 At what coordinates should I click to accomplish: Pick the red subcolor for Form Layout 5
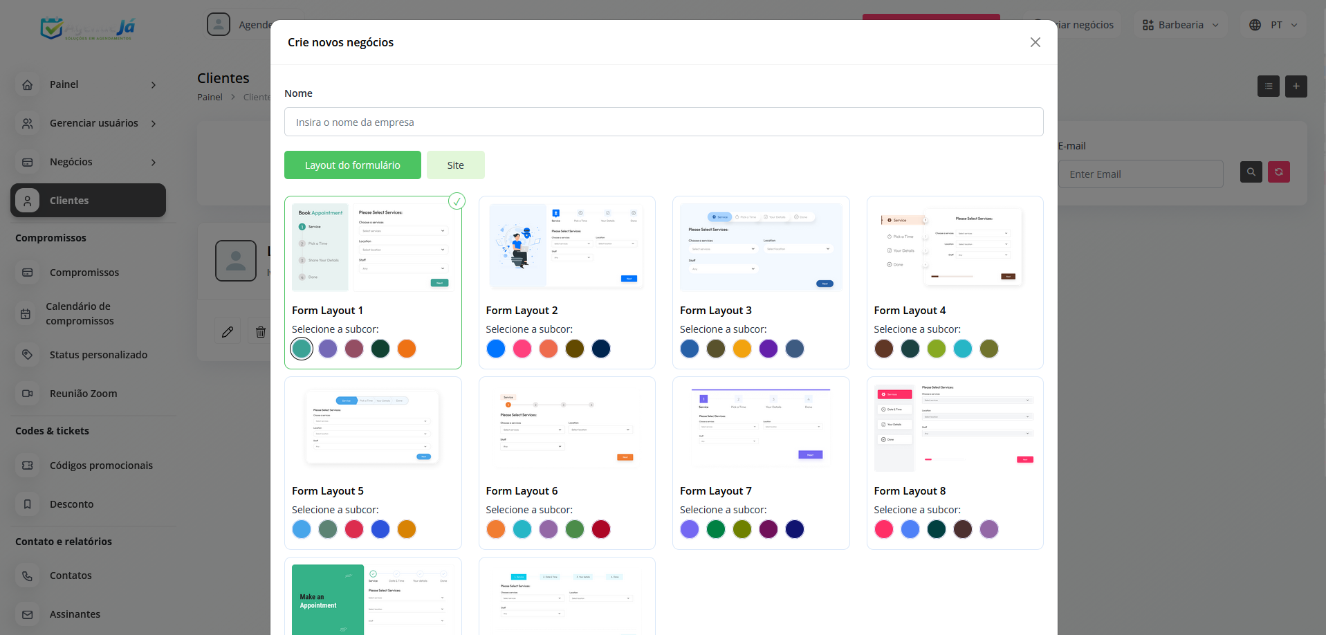point(354,529)
